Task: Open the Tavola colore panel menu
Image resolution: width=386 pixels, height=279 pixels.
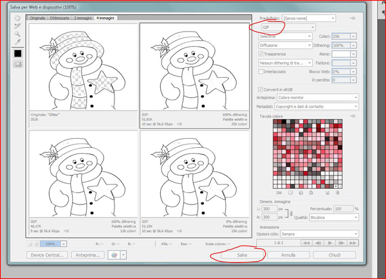Action: click(353, 116)
